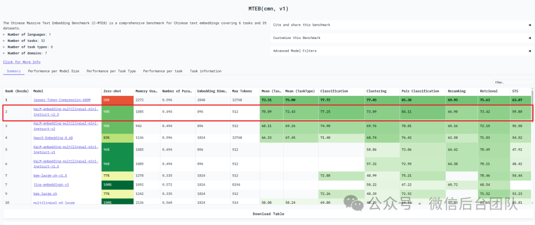
Task: Sort by the Zero-shot column header
Action: tap(117, 91)
